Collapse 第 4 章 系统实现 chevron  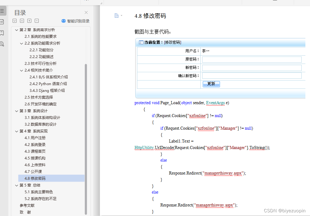click(17, 131)
